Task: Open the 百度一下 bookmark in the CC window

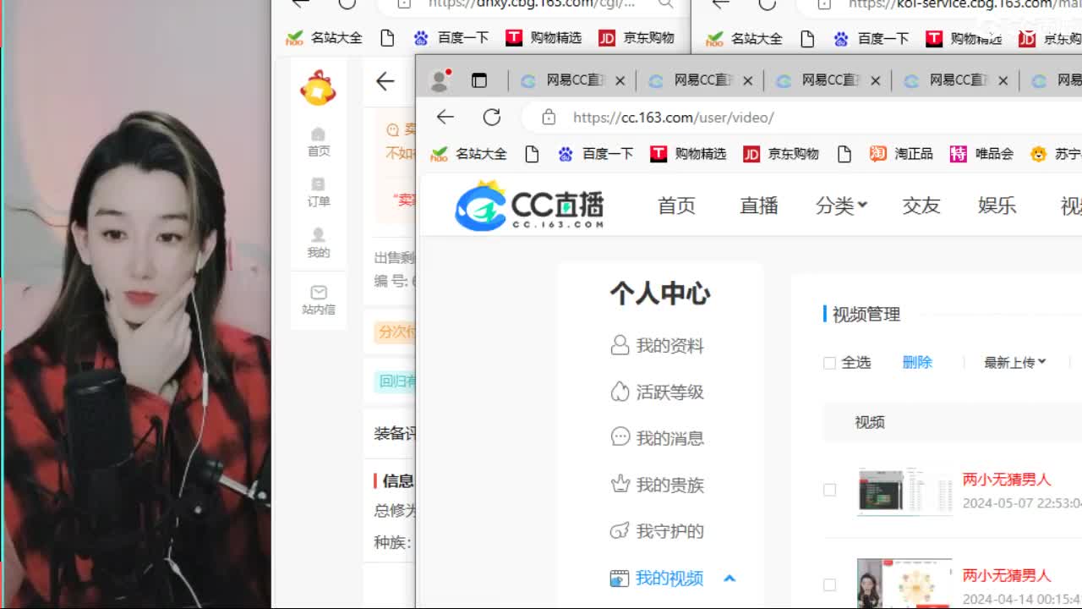Action: point(595,153)
